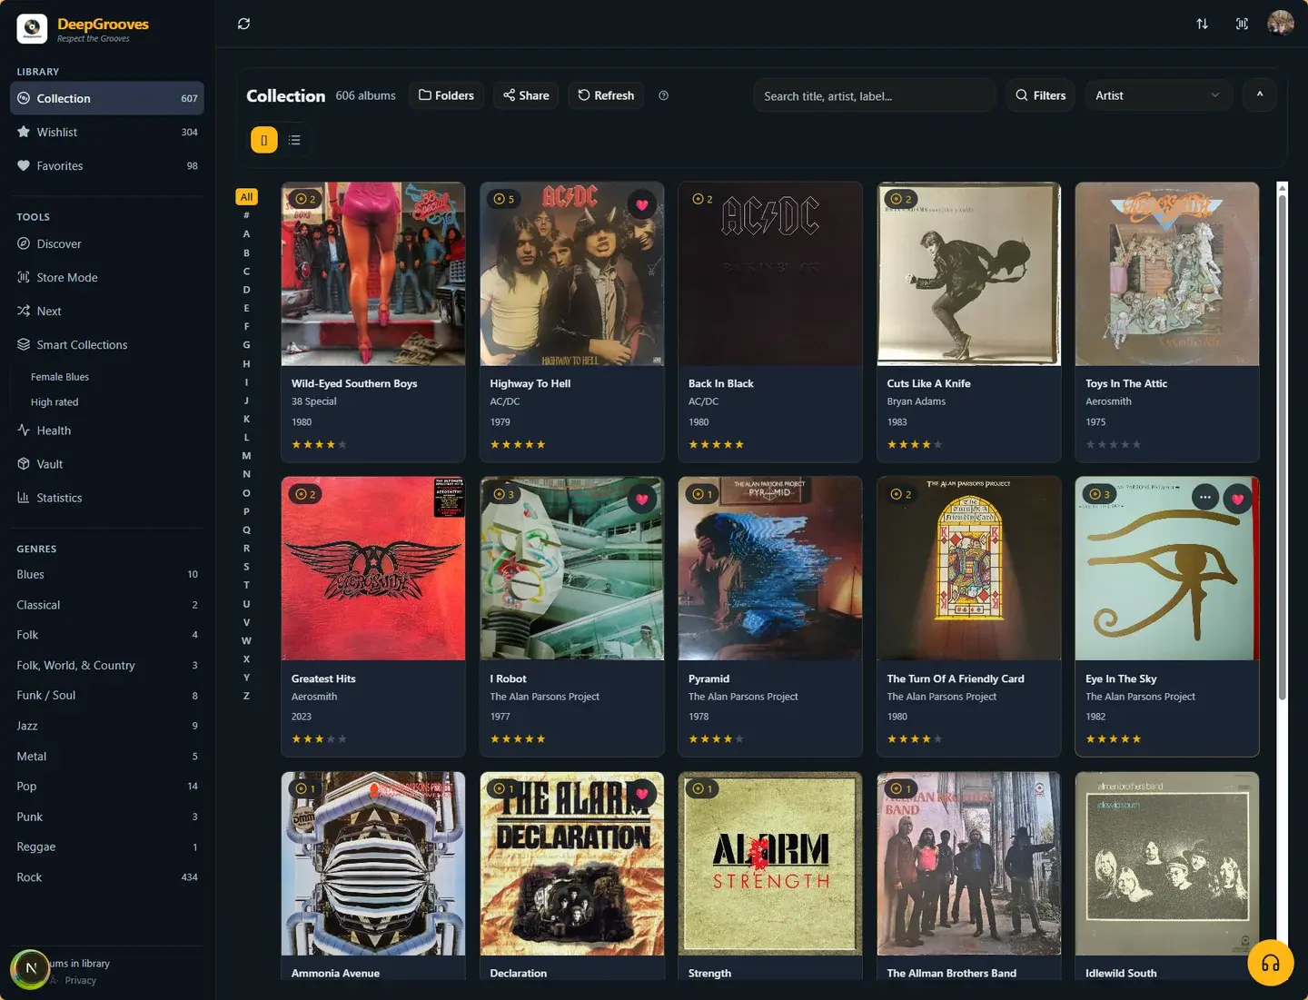This screenshot has width=1308, height=1000.
Task: Toggle favorite heart on Declaration album
Action: 642,793
